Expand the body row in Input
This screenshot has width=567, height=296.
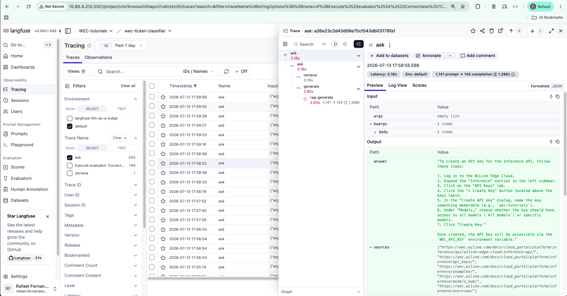click(375, 132)
